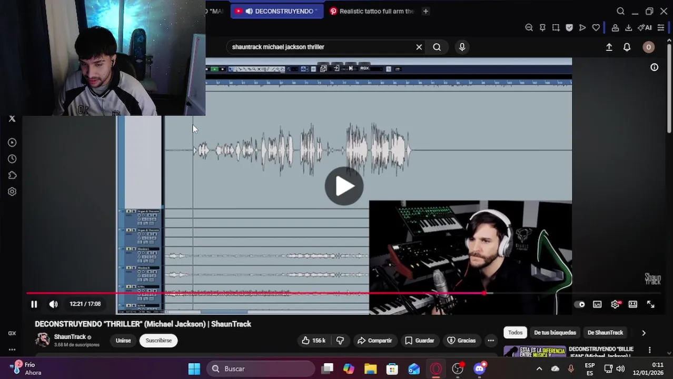Open GX corner in Opera sidebar
Image resolution: width=673 pixels, height=379 pixels.
point(12,333)
